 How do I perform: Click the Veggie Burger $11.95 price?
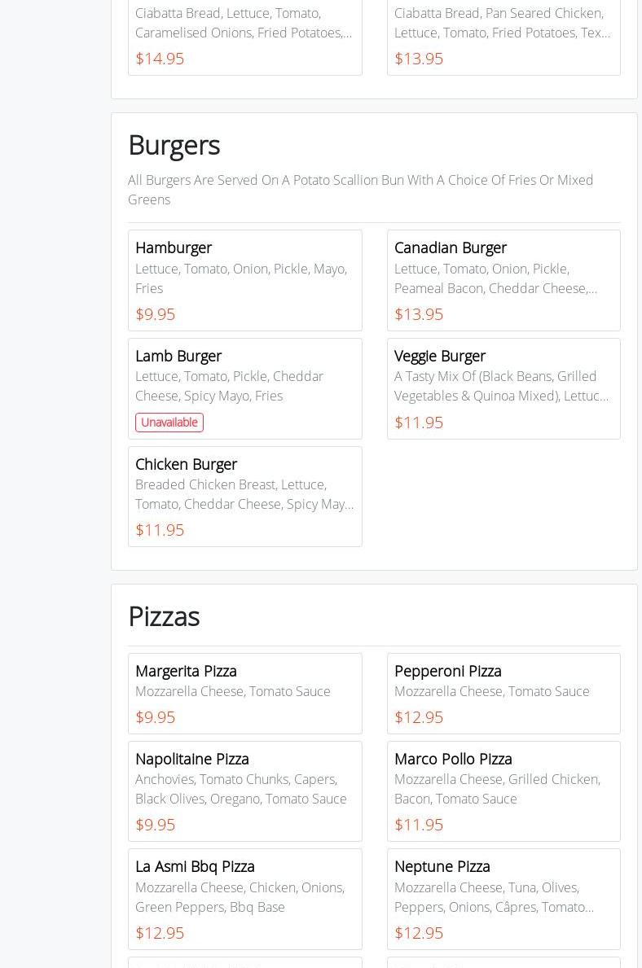[x=419, y=423]
